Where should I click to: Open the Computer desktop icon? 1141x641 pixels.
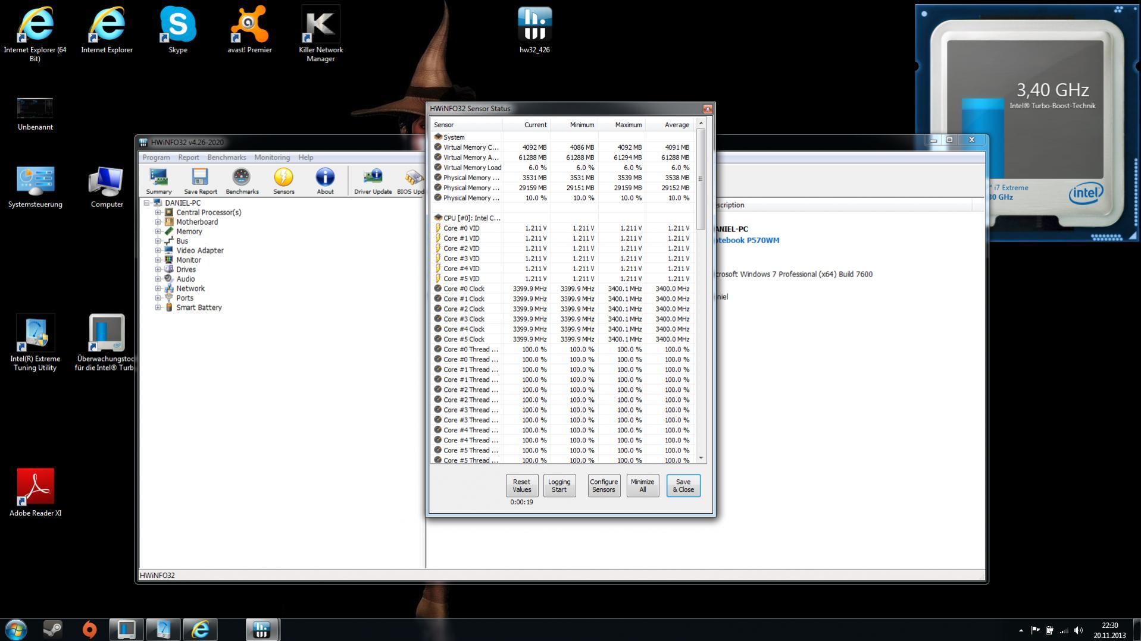(x=107, y=187)
